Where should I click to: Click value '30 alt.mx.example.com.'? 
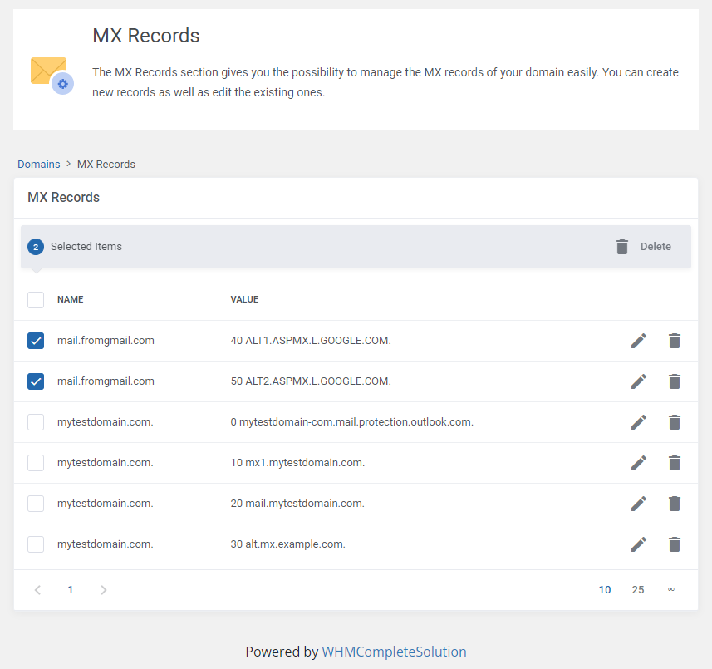(x=288, y=544)
